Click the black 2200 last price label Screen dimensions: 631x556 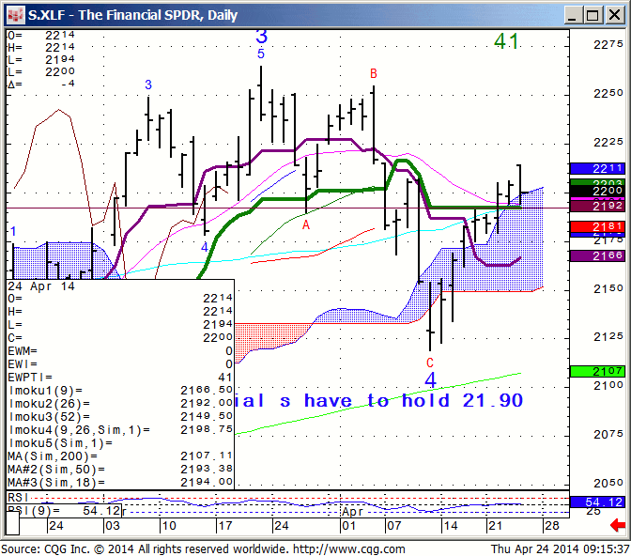pos(597,191)
